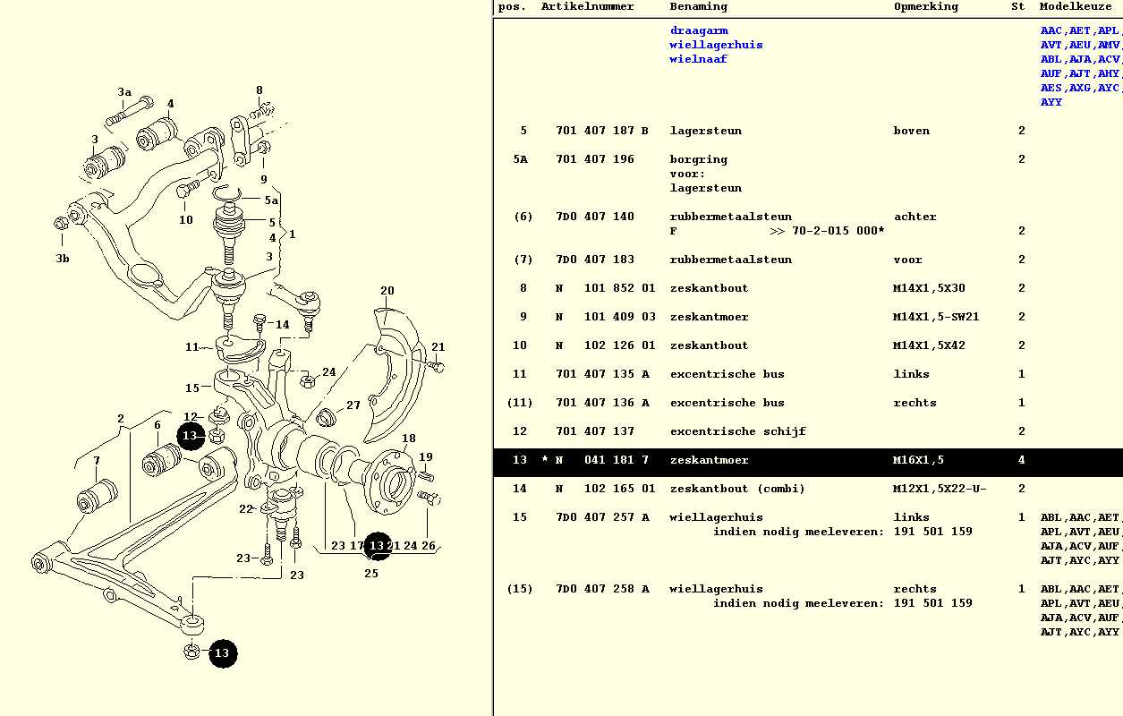Click callout 20 on the brake shield
This screenshot has height=716, width=1123.
(387, 291)
